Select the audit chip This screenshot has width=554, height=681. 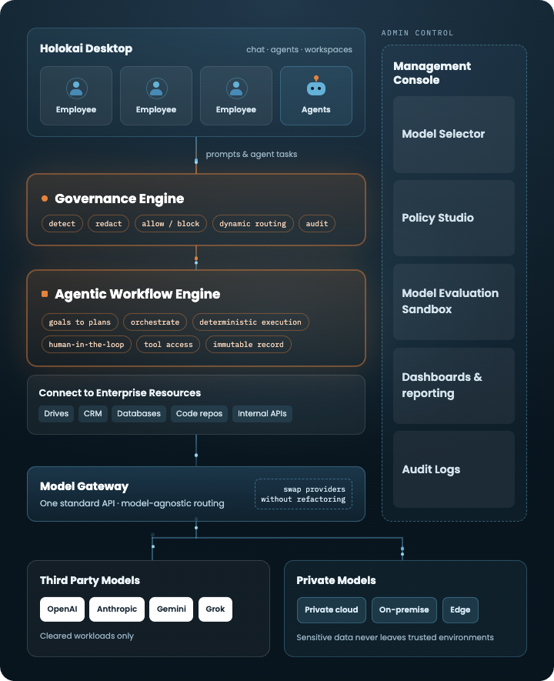pyautogui.click(x=317, y=224)
